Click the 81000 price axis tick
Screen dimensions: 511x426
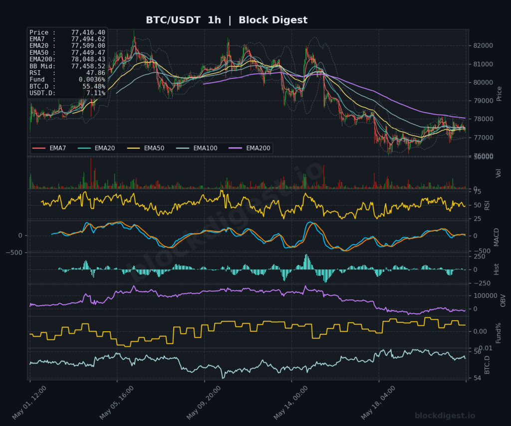pyautogui.click(x=483, y=64)
